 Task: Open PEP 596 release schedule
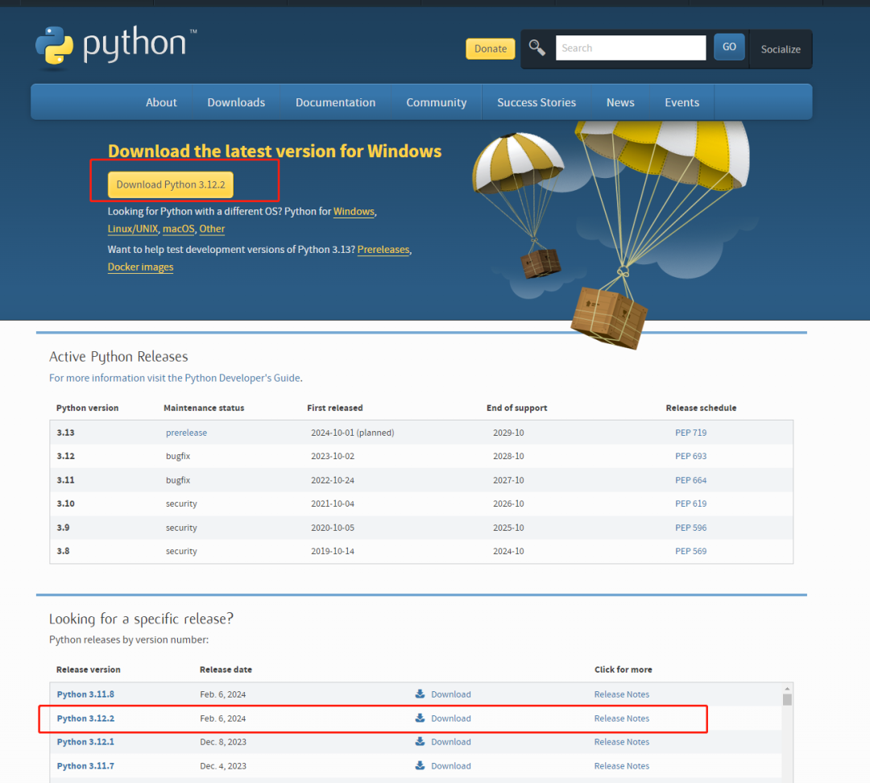click(x=690, y=527)
